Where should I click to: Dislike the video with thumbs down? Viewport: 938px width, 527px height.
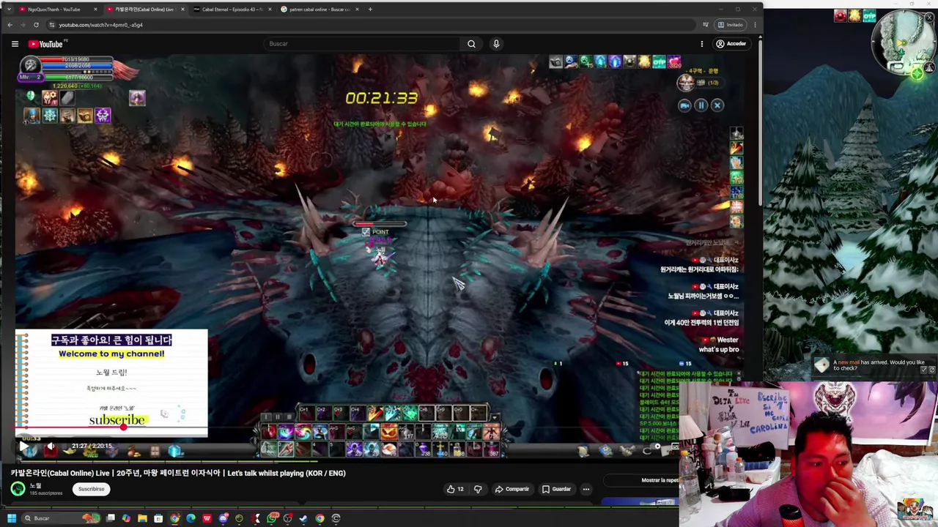478,489
